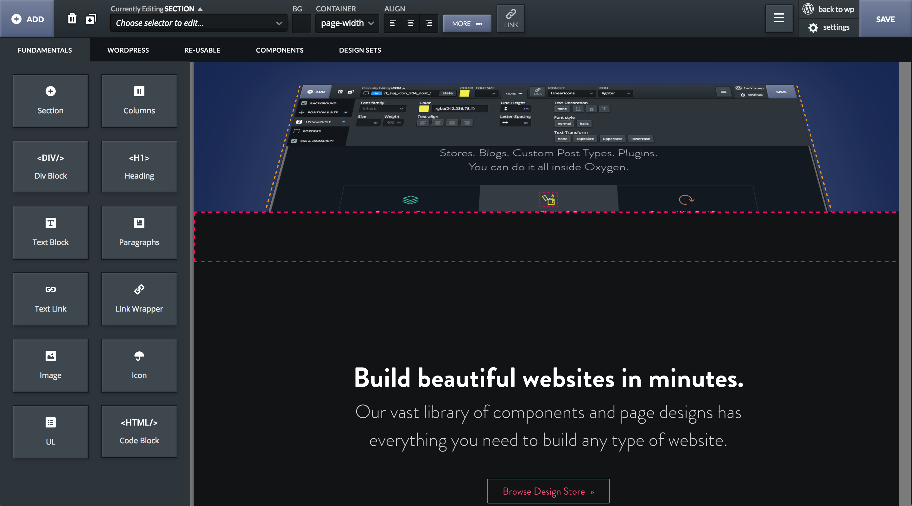Open the BG color swatch
The image size is (912, 506).
pyautogui.click(x=301, y=23)
